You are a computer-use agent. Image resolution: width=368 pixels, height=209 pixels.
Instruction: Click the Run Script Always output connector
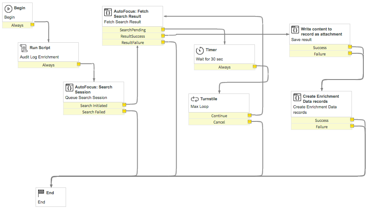point(79,64)
